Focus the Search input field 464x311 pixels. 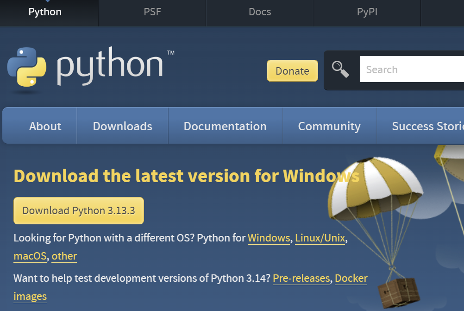412,70
